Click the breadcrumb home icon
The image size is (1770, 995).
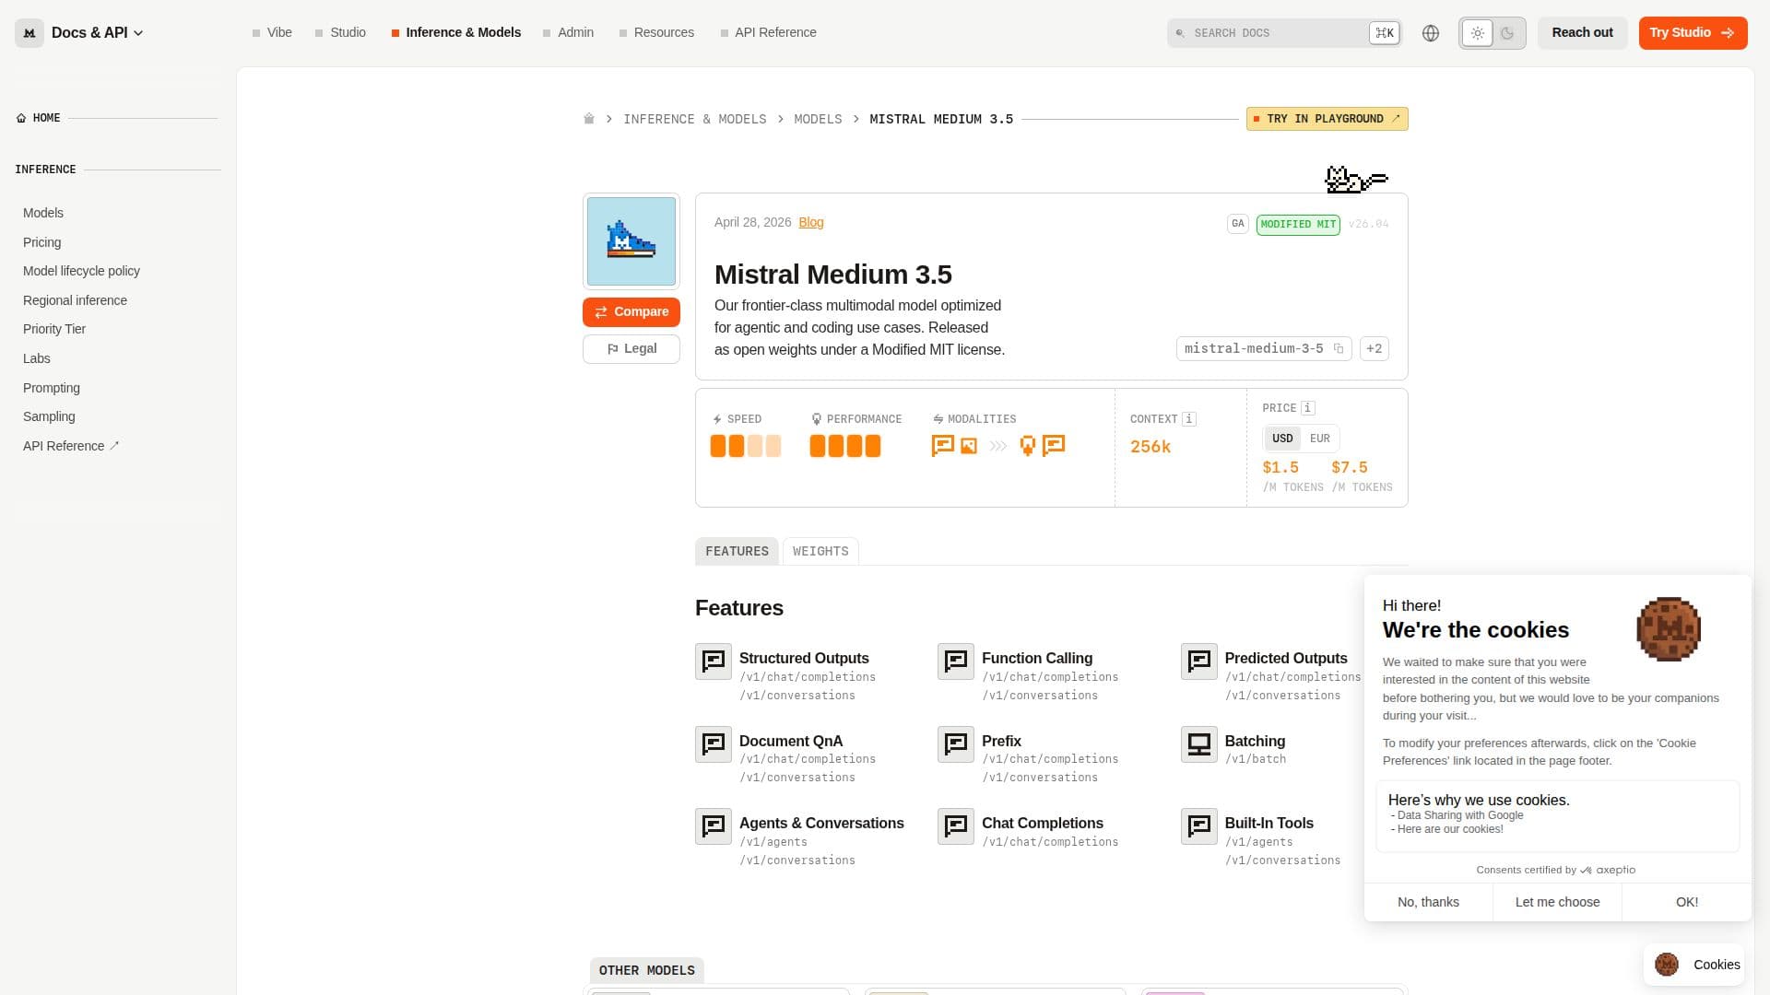[589, 119]
